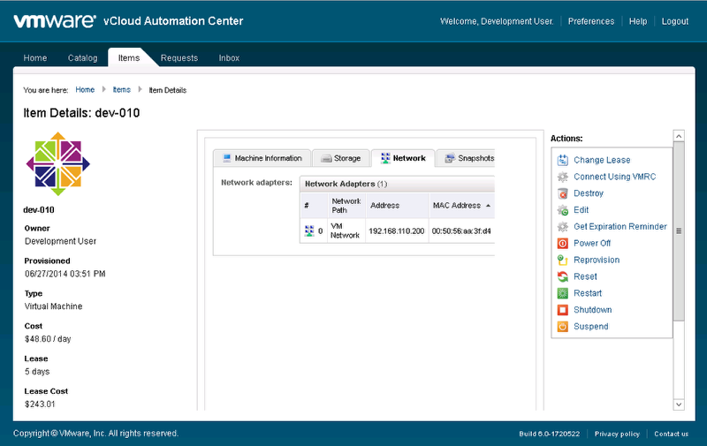Go to the Home tab
707x446 pixels.
[35, 57]
